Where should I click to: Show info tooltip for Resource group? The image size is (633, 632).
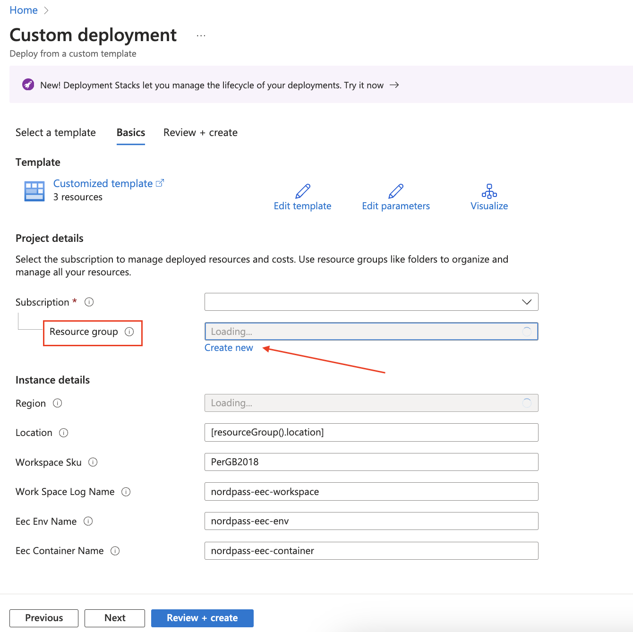[129, 332]
